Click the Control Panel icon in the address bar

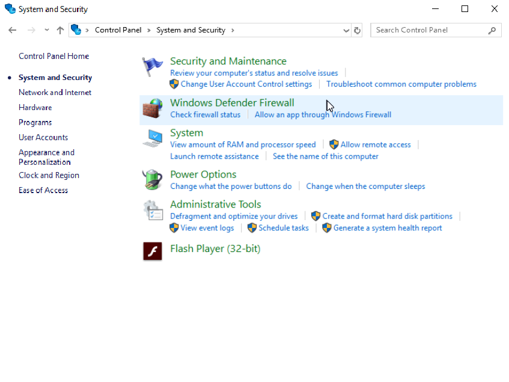pyautogui.click(x=76, y=30)
